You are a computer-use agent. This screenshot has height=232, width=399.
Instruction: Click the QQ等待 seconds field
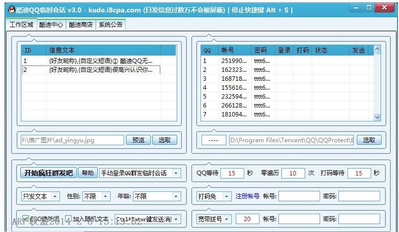pos(232,174)
